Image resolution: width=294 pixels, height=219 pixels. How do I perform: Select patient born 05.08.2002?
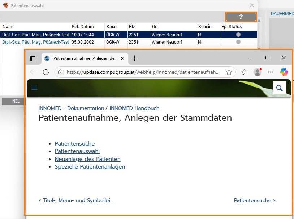coord(129,42)
